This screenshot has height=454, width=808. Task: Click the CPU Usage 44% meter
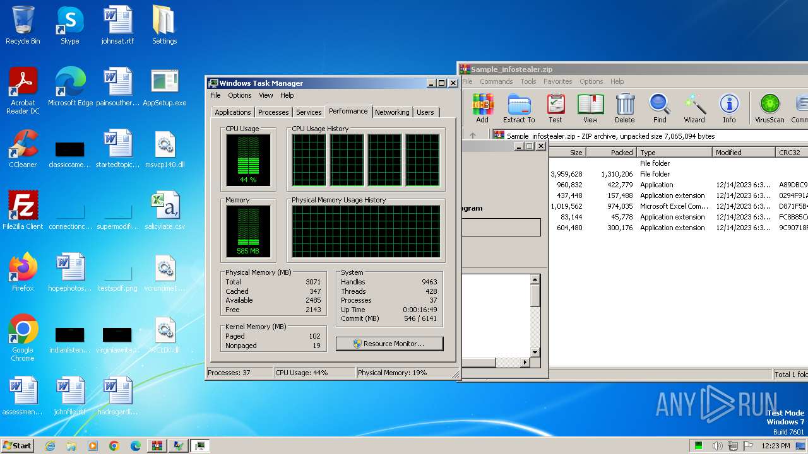(248, 160)
